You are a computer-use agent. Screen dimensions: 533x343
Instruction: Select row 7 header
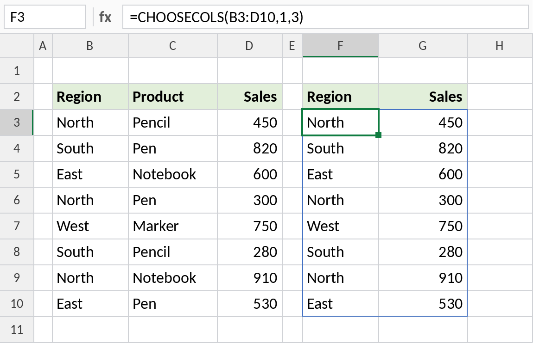17,226
